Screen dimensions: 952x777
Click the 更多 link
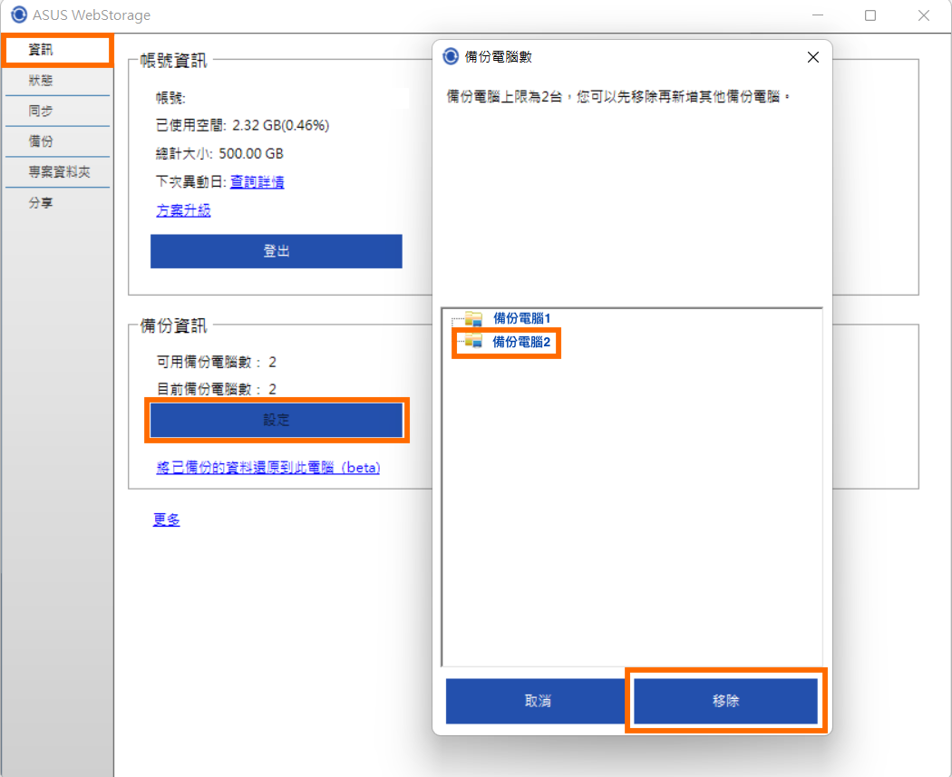166,520
